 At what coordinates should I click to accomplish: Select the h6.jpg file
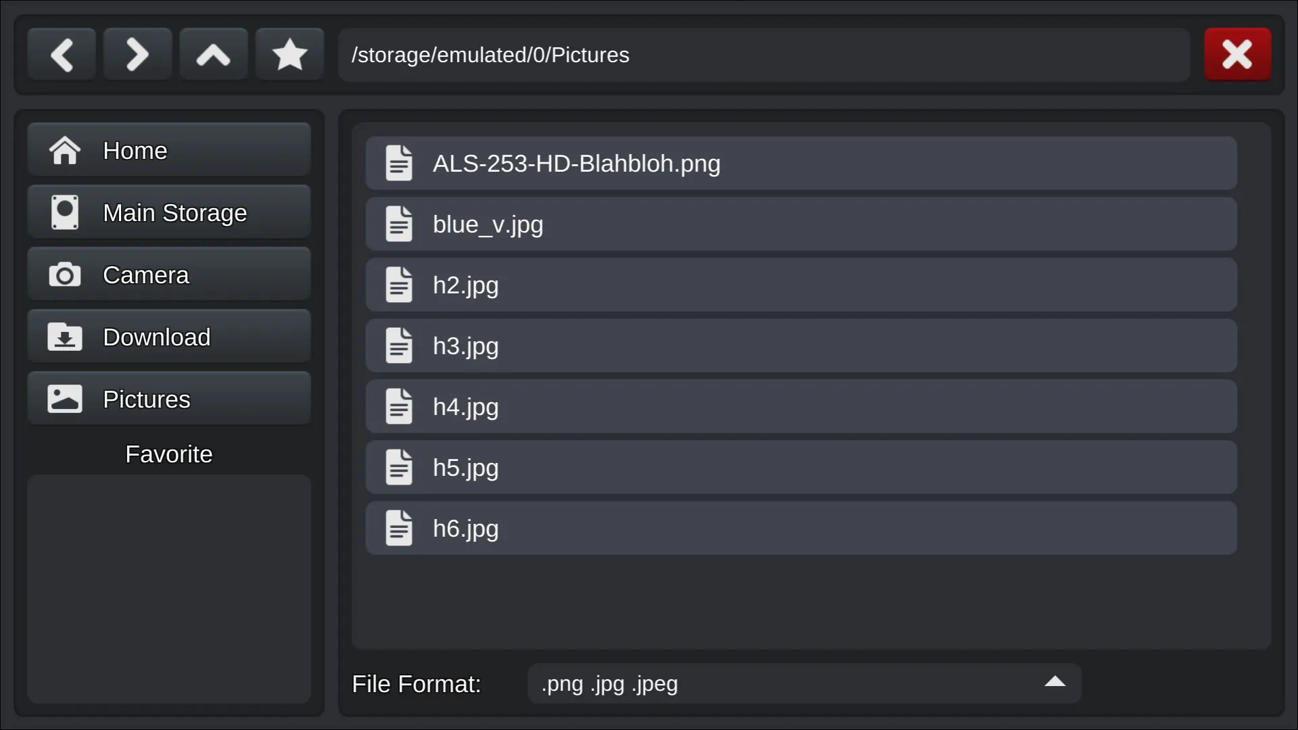tap(801, 529)
